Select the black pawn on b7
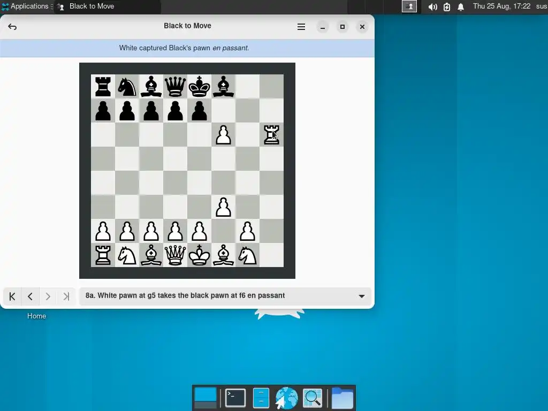This screenshot has height=411, width=548. (127, 111)
